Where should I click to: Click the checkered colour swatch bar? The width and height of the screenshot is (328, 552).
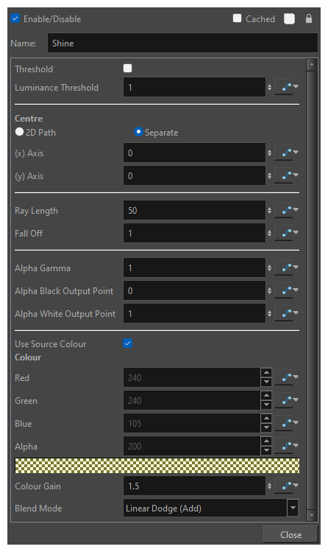pyautogui.click(x=157, y=465)
